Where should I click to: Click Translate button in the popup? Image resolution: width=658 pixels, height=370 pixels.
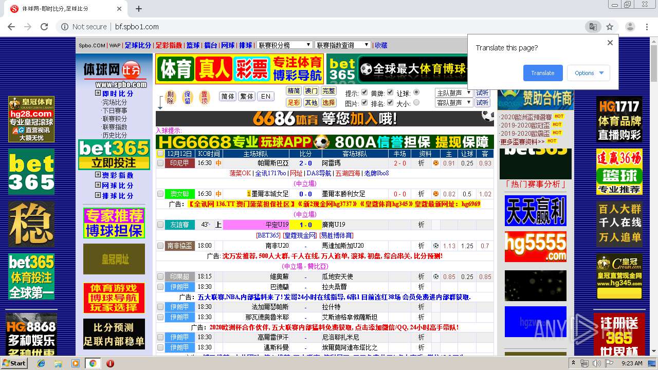[x=543, y=73]
